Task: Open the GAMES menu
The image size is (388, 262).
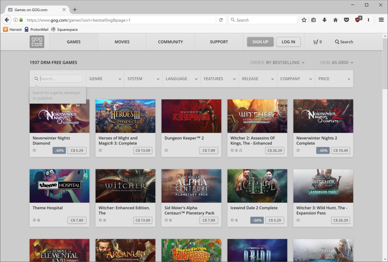Action: click(74, 42)
